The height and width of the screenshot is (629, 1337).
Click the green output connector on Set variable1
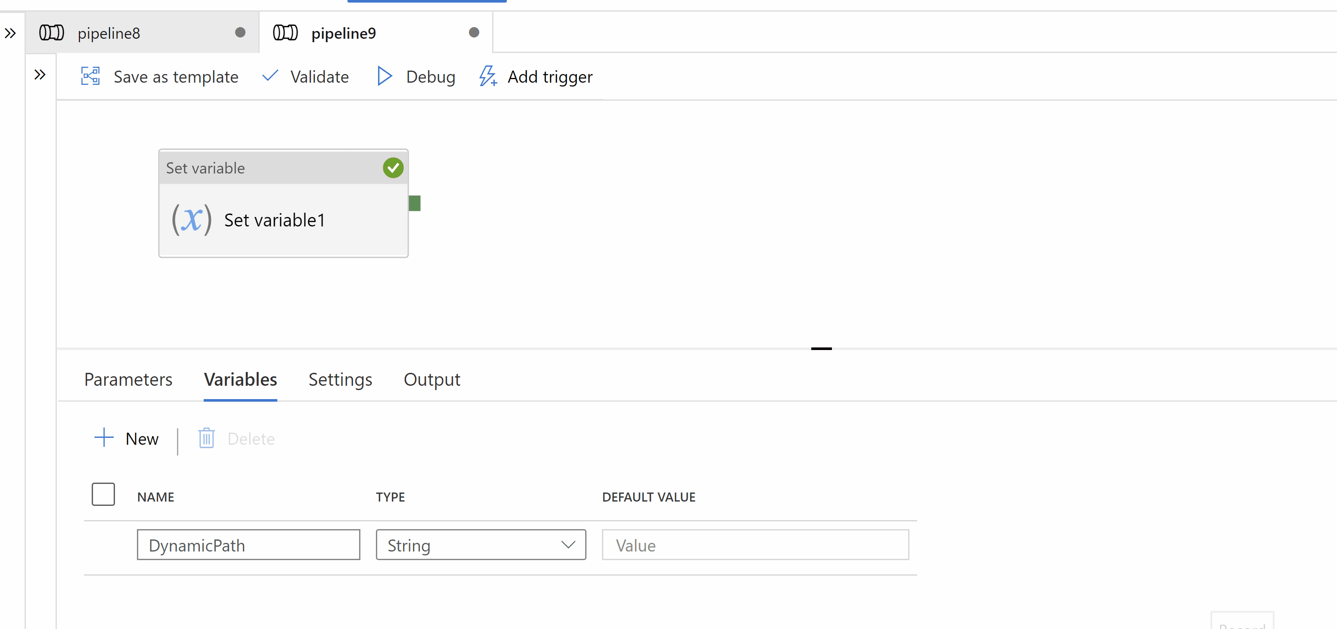pyautogui.click(x=414, y=203)
